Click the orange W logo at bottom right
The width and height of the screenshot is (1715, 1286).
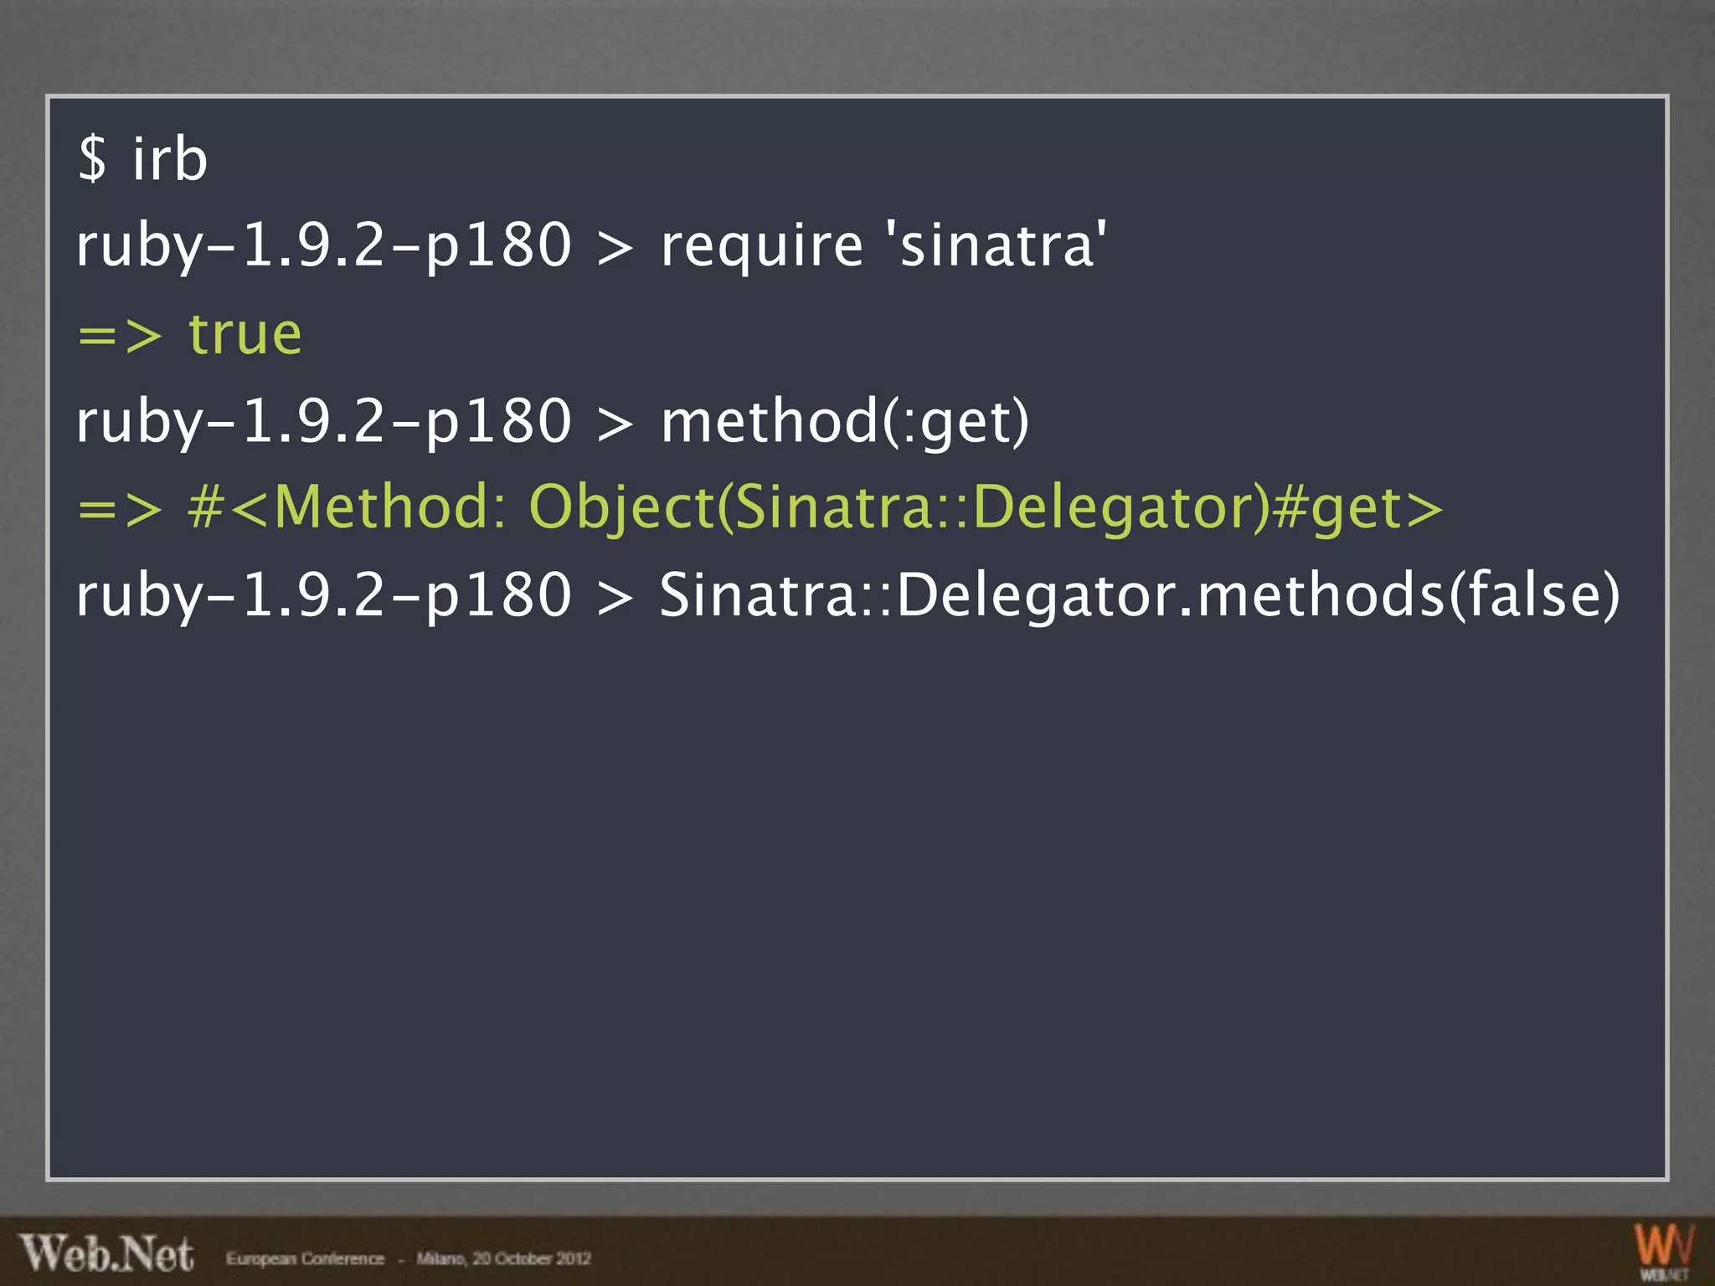click(x=1664, y=1253)
